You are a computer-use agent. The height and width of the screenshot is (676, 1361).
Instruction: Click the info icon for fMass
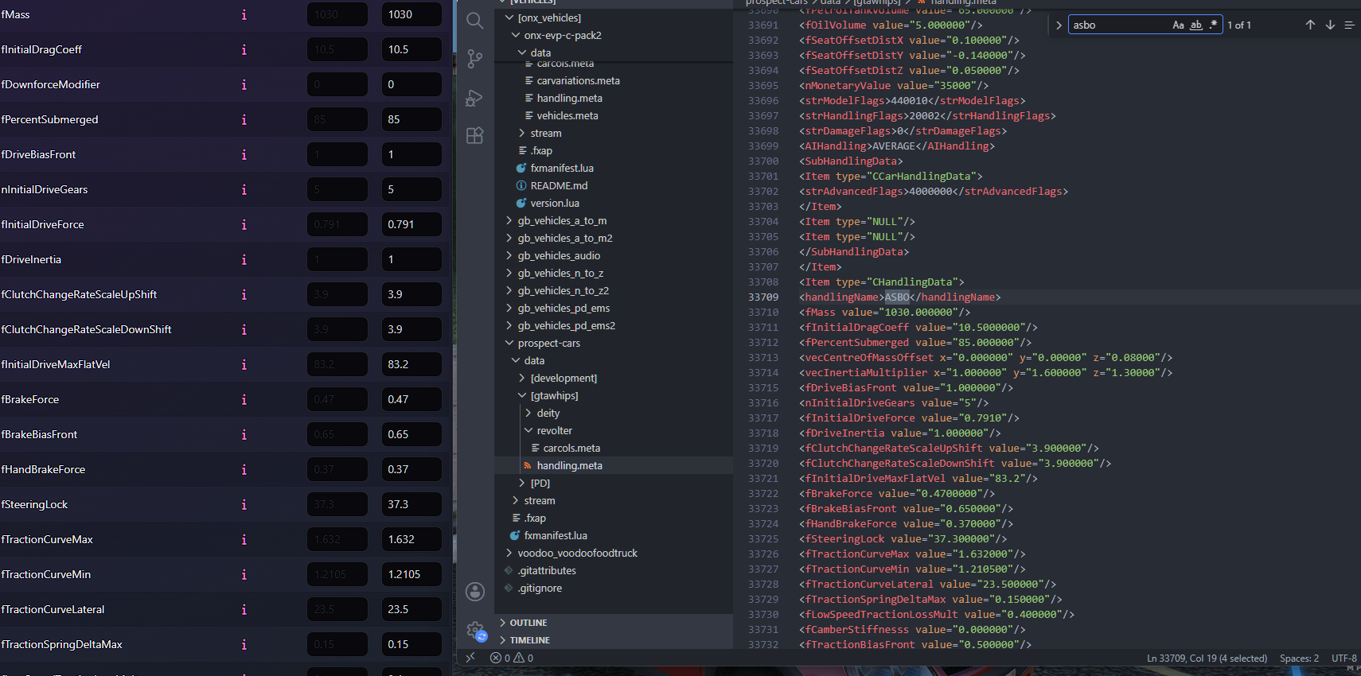(x=244, y=14)
